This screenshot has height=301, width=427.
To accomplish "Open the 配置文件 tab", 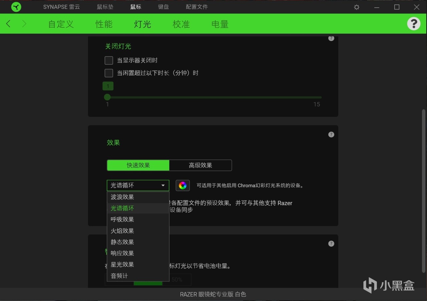I will (197, 7).
